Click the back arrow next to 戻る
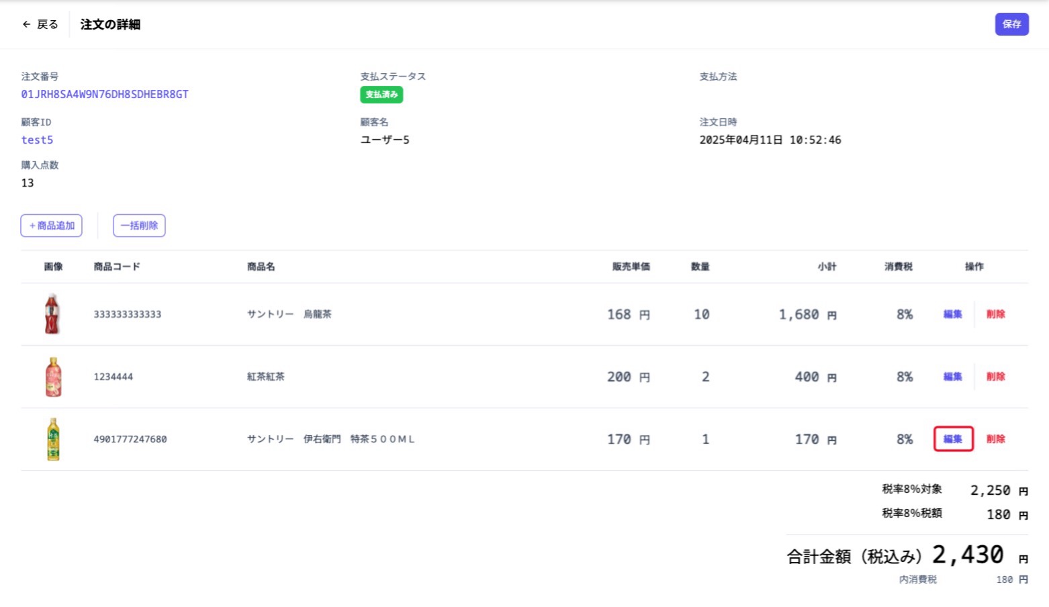The image size is (1049, 607). coord(26,24)
